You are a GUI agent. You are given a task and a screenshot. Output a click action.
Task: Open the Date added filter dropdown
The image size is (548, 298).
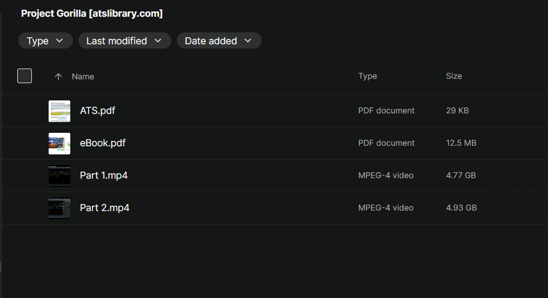tap(219, 41)
